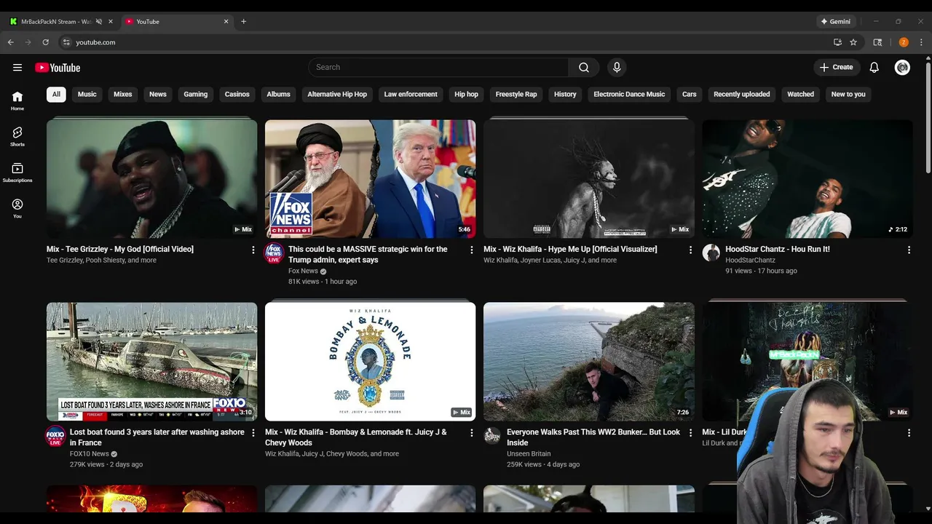Screen dimensions: 932x524
Task: Open Lost boat video thumbnail
Action: [x=151, y=362]
